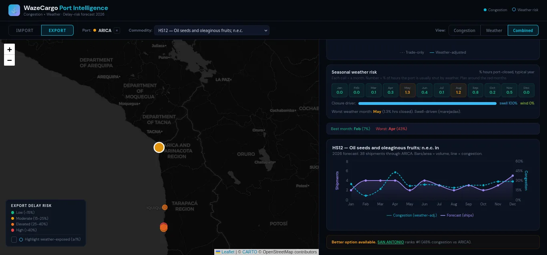
Task: Select the Weather view tab
Action: (494, 30)
